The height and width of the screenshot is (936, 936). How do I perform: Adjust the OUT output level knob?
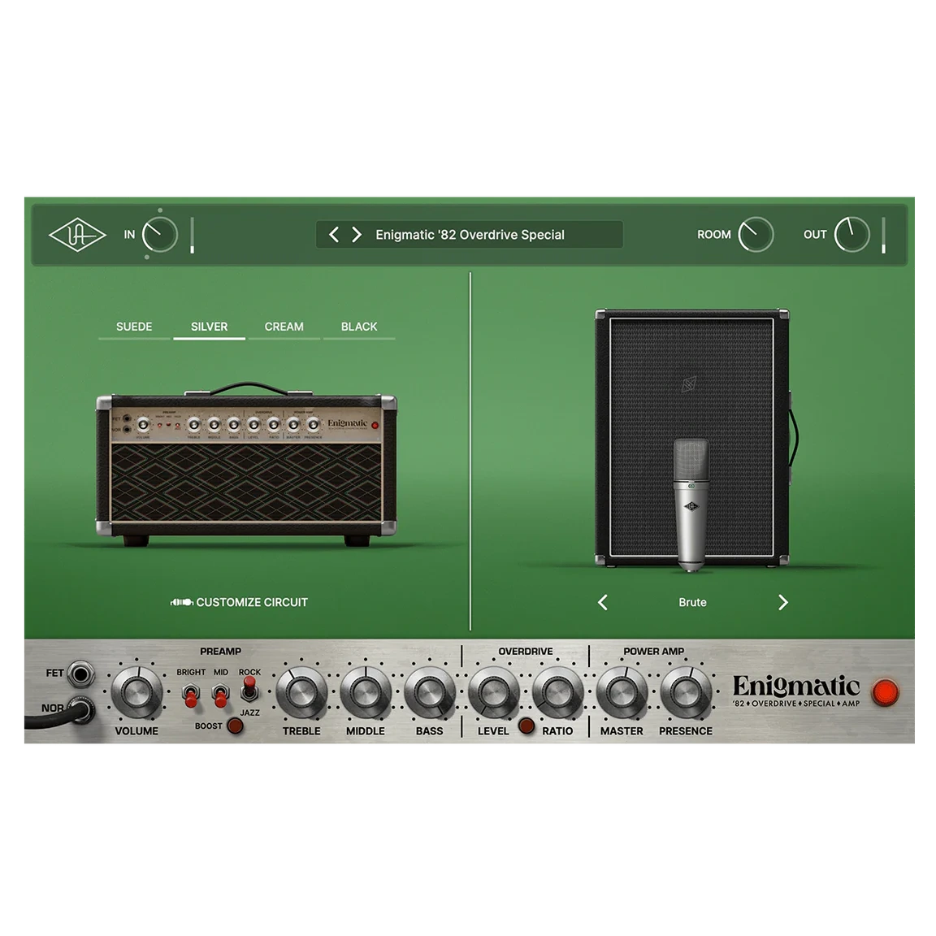coord(851,235)
